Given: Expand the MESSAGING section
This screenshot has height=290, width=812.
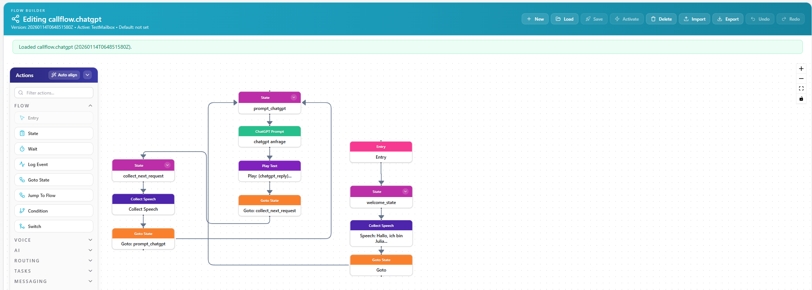Looking at the screenshot, I should pos(90,281).
